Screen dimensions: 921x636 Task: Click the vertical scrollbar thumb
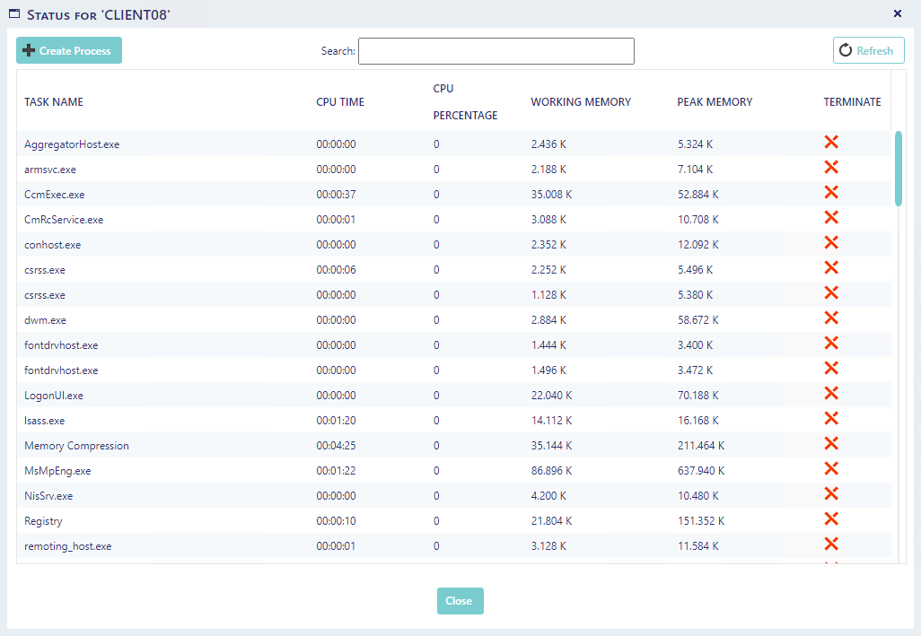898,169
